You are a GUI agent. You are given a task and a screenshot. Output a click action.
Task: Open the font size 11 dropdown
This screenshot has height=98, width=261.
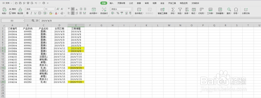pyautogui.click(x=55, y=9)
